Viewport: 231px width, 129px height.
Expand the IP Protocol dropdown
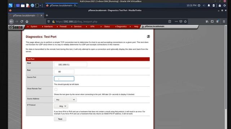(61, 106)
